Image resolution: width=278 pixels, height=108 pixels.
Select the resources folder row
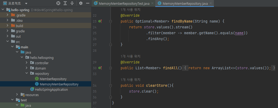pyautogui.click(x=46, y=95)
